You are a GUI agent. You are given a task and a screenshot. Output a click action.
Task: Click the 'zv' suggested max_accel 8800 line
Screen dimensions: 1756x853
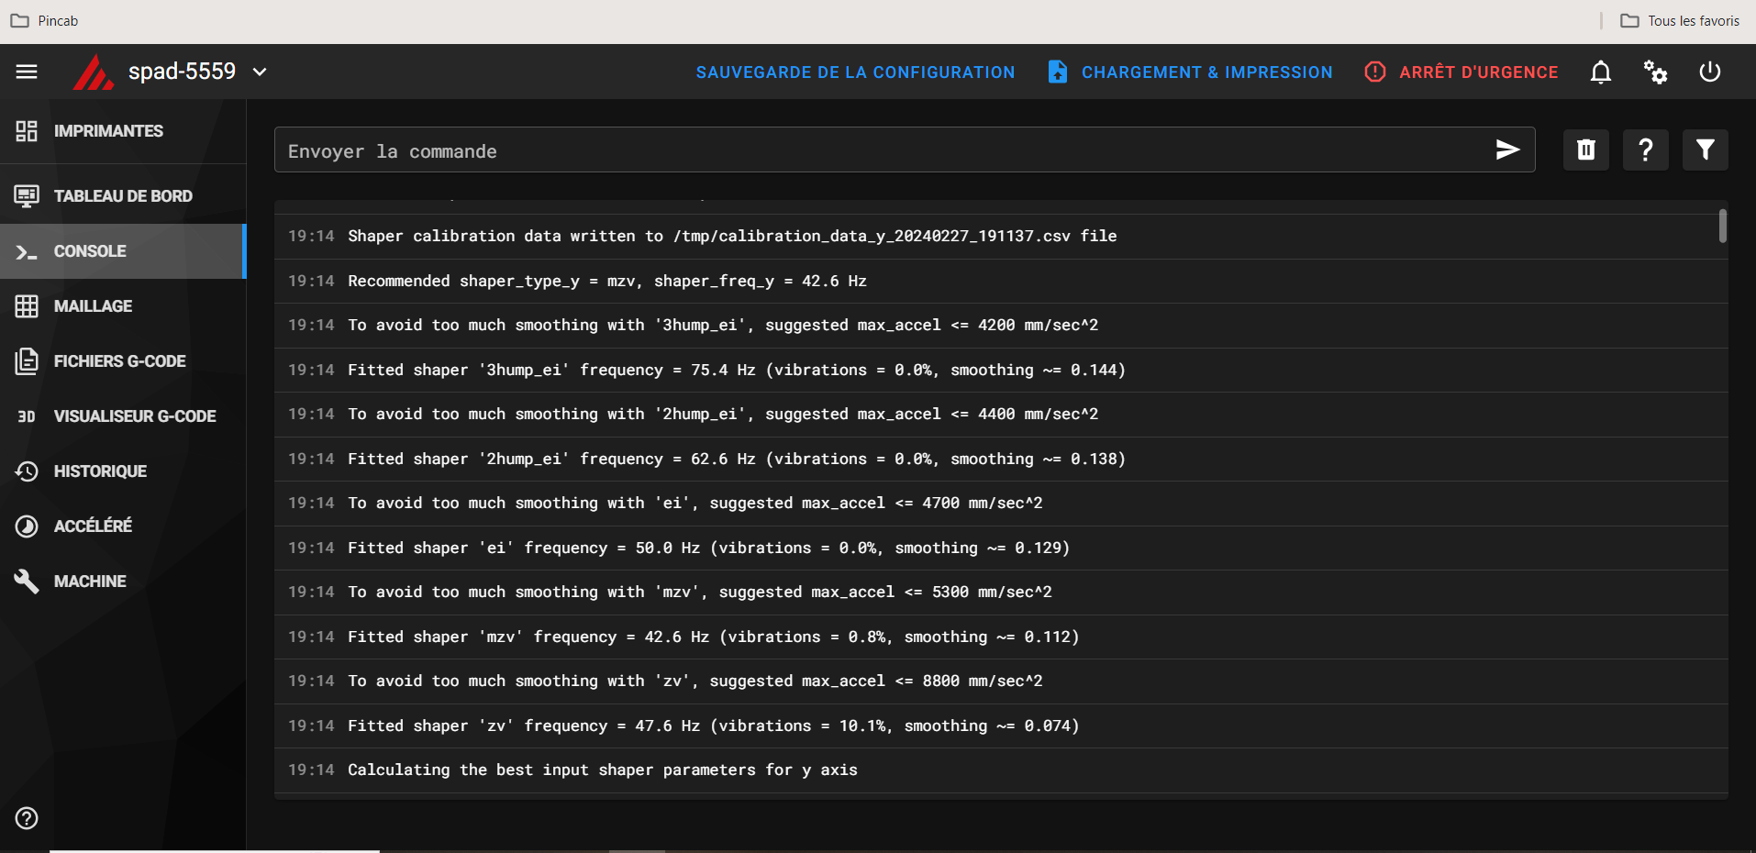pos(1001,681)
